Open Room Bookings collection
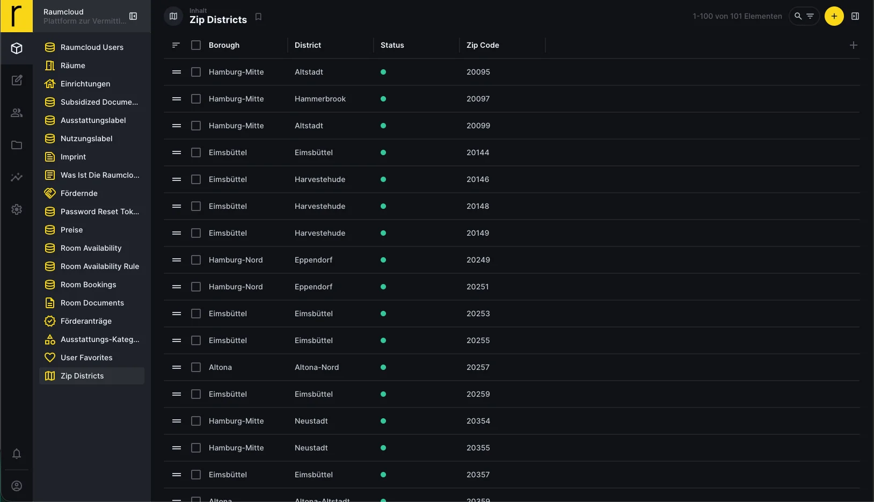874x502 pixels. pyautogui.click(x=92, y=285)
